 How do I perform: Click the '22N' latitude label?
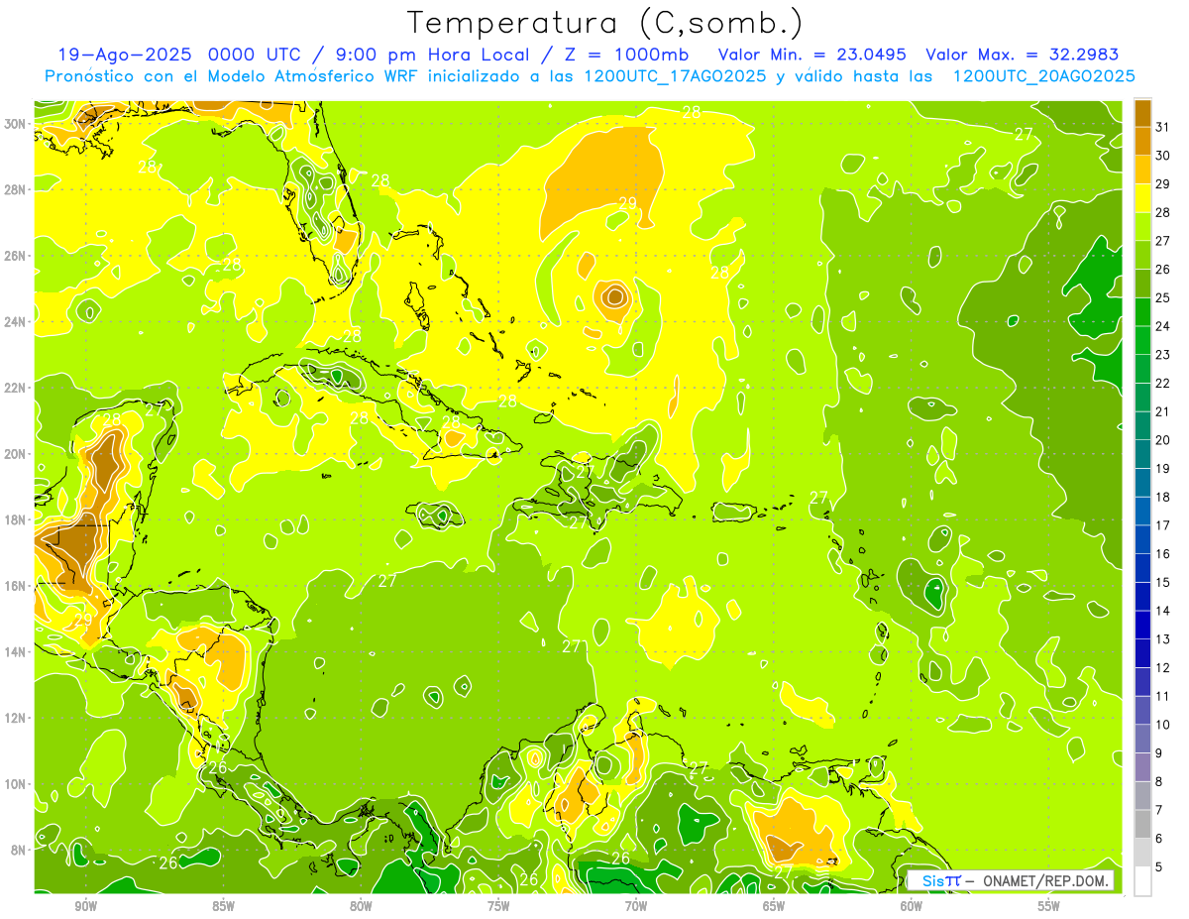point(16,387)
